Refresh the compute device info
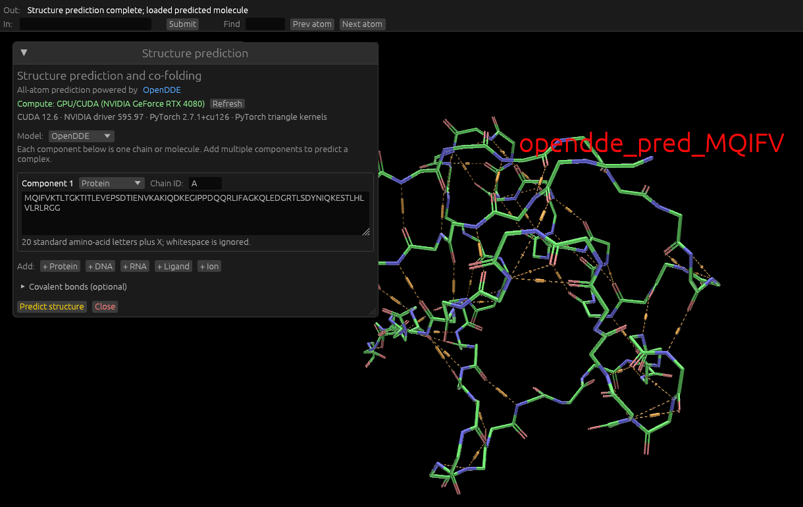Viewport: 803px width, 507px height. (227, 104)
